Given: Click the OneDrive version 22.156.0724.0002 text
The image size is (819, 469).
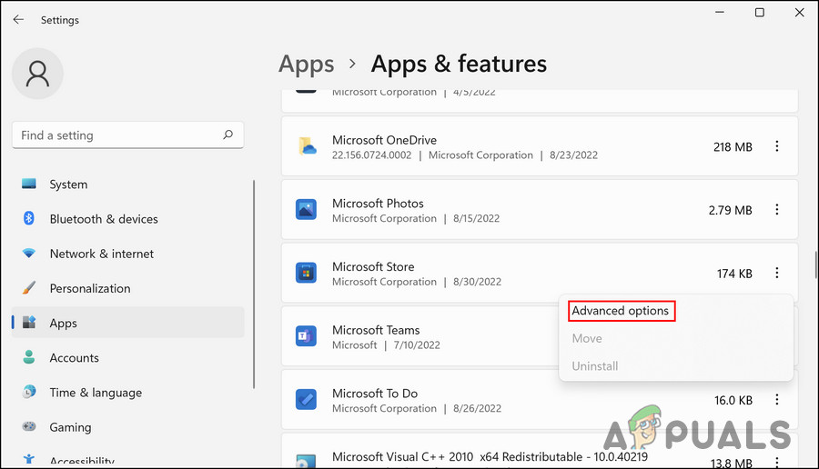Looking at the screenshot, I should click(371, 155).
